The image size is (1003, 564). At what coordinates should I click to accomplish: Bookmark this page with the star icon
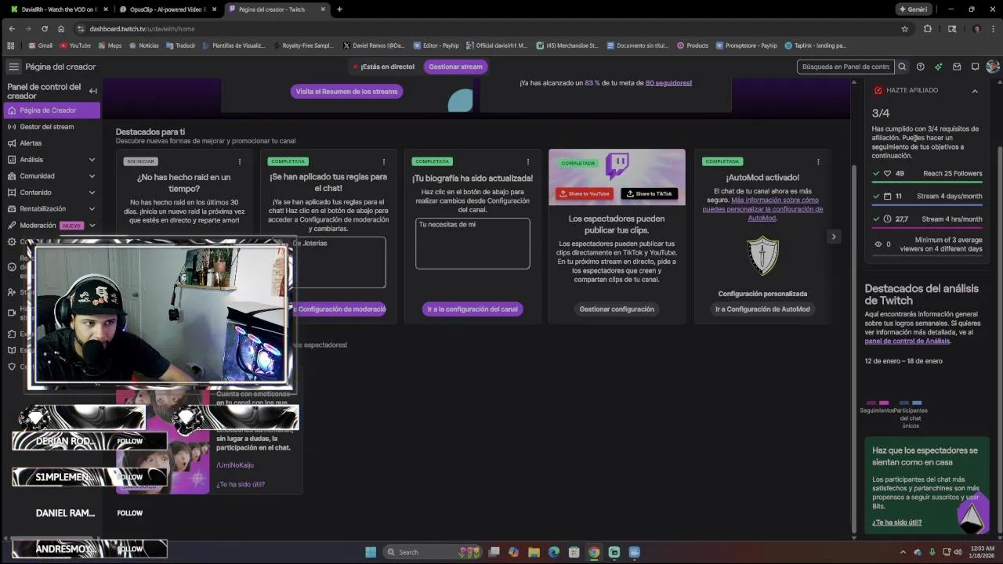click(x=905, y=29)
